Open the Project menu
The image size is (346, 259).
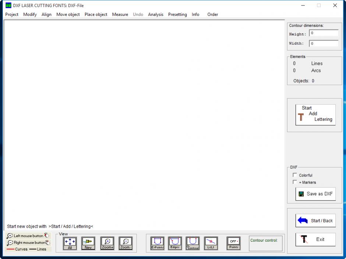[x=12, y=14]
